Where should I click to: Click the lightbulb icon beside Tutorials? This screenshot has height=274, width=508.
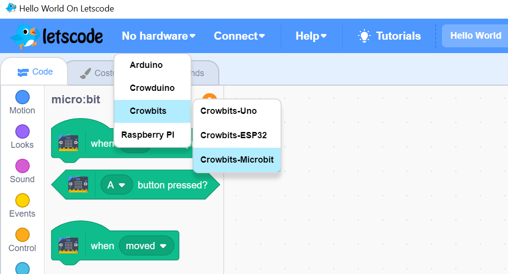pyautogui.click(x=364, y=36)
